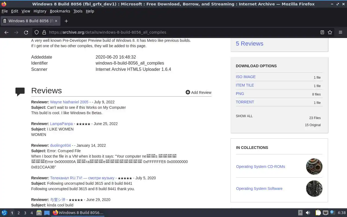Click the Reviews speech bubble icon
Screen dimensions: 347x217
tap(20, 92)
